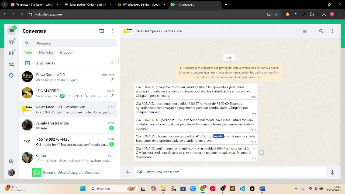Click the encryption notice banner
The image size is (345, 194).
229,72
